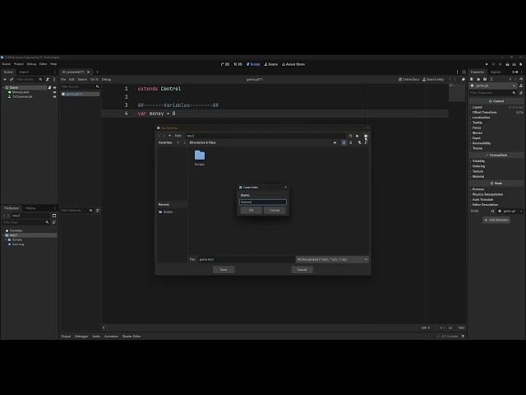Viewport: 526px width, 395px height.
Task: Collapse the Game node in scene tree
Action: (x=3, y=88)
